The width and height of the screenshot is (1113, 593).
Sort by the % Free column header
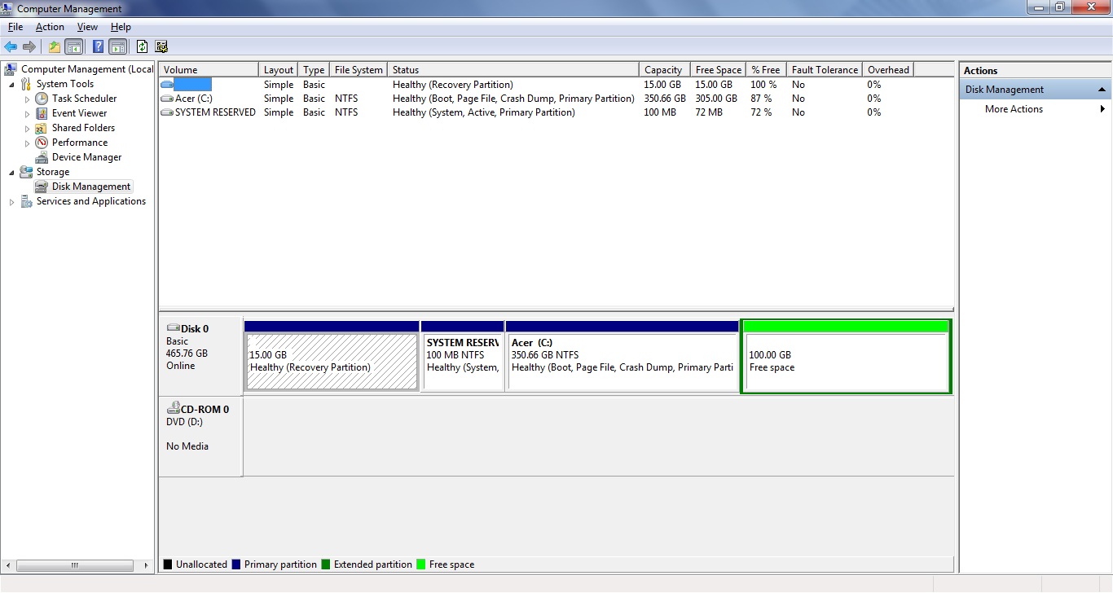tap(766, 70)
